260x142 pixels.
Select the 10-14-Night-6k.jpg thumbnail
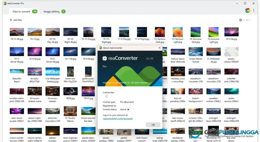71,32
